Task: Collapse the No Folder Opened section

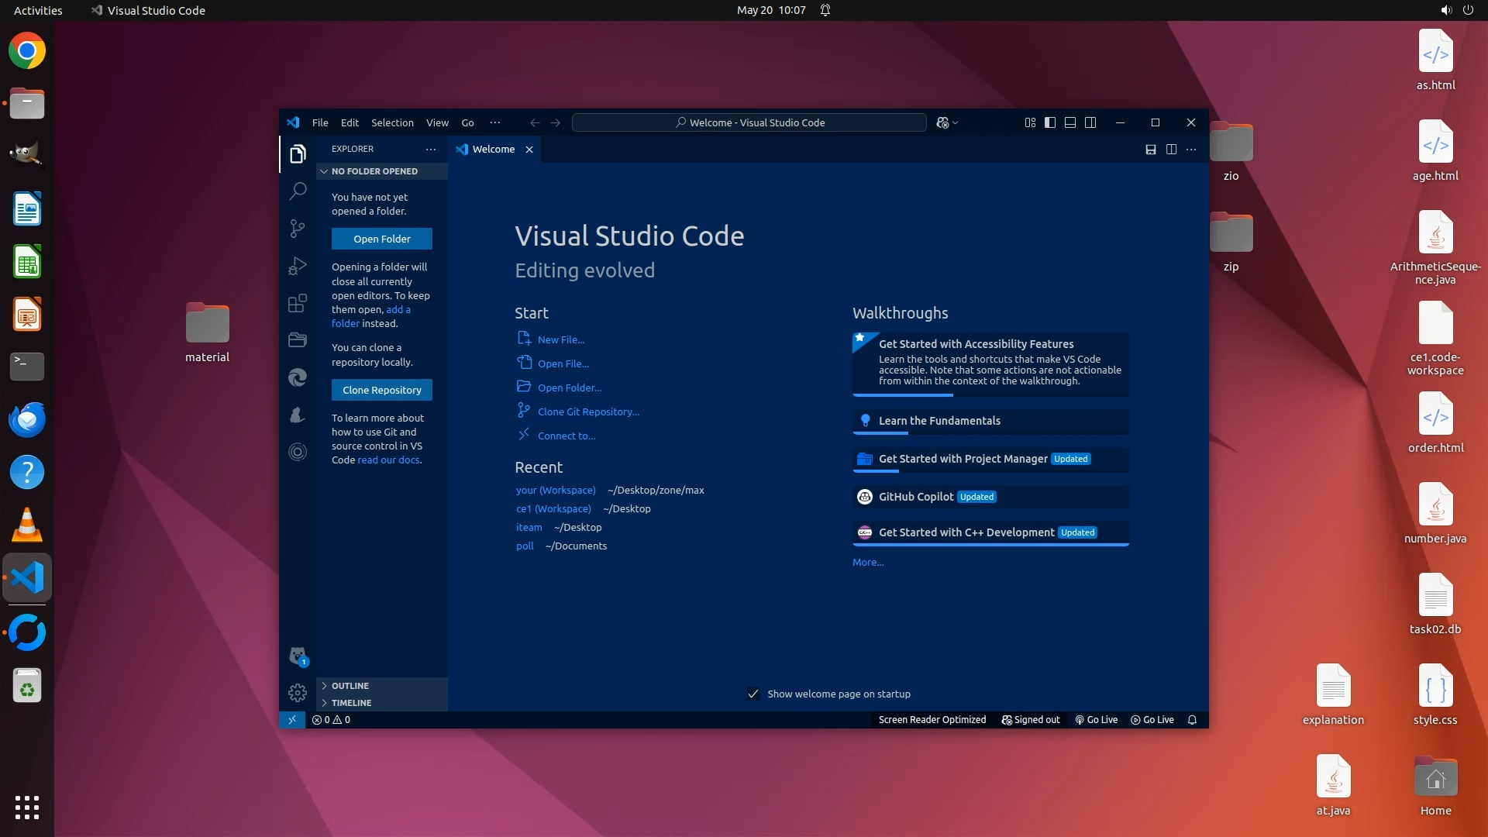Action: click(374, 171)
